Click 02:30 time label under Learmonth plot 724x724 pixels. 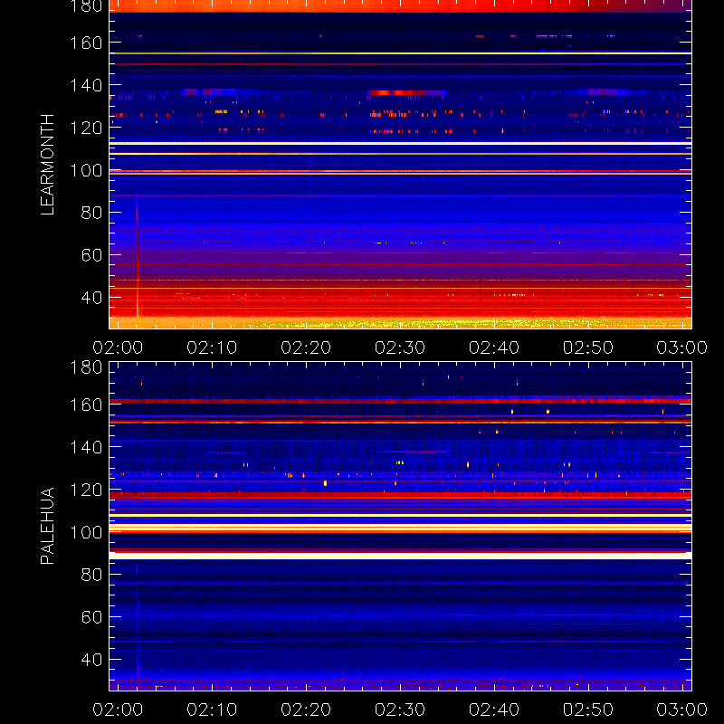coord(400,348)
